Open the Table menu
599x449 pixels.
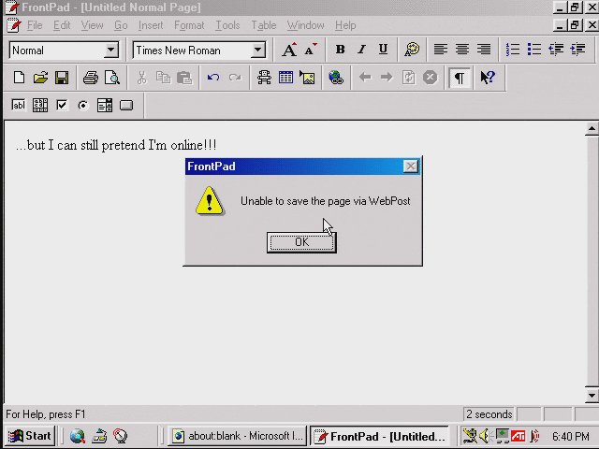[x=264, y=25]
